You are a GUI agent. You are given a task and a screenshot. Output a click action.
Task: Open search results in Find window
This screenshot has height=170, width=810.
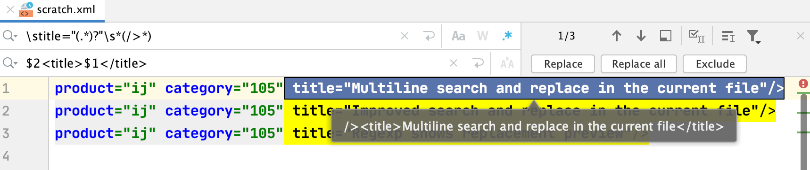(665, 36)
